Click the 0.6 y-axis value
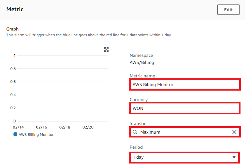This screenshot has height=168, width=245. (x=13, y=82)
